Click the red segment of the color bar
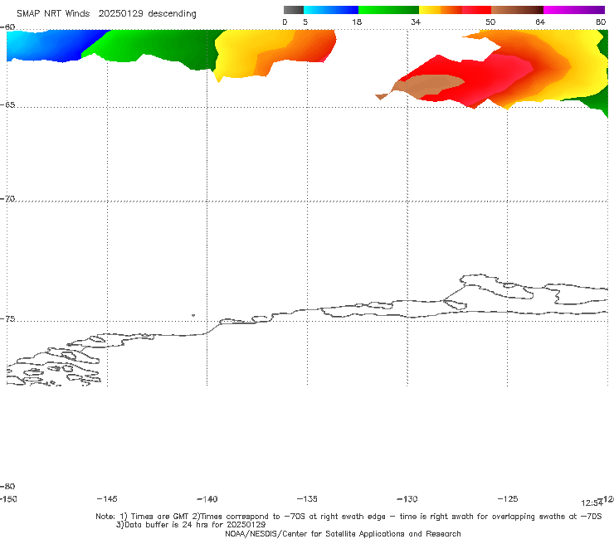Screen dimensions: 614x539 (x=476, y=10)
